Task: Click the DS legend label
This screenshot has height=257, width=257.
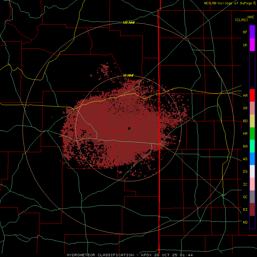Action: click(245, 172)
